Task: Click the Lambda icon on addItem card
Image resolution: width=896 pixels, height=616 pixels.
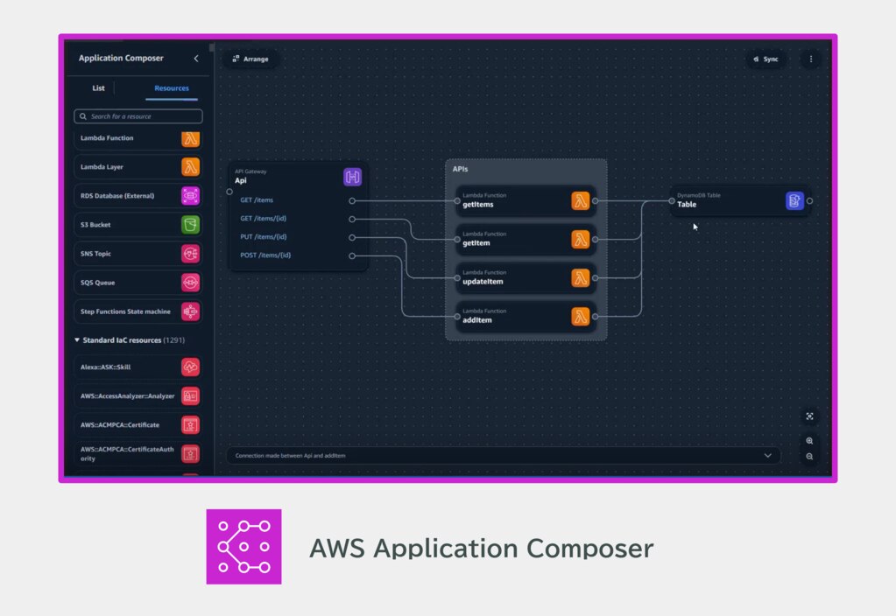Action: (580, 316)
